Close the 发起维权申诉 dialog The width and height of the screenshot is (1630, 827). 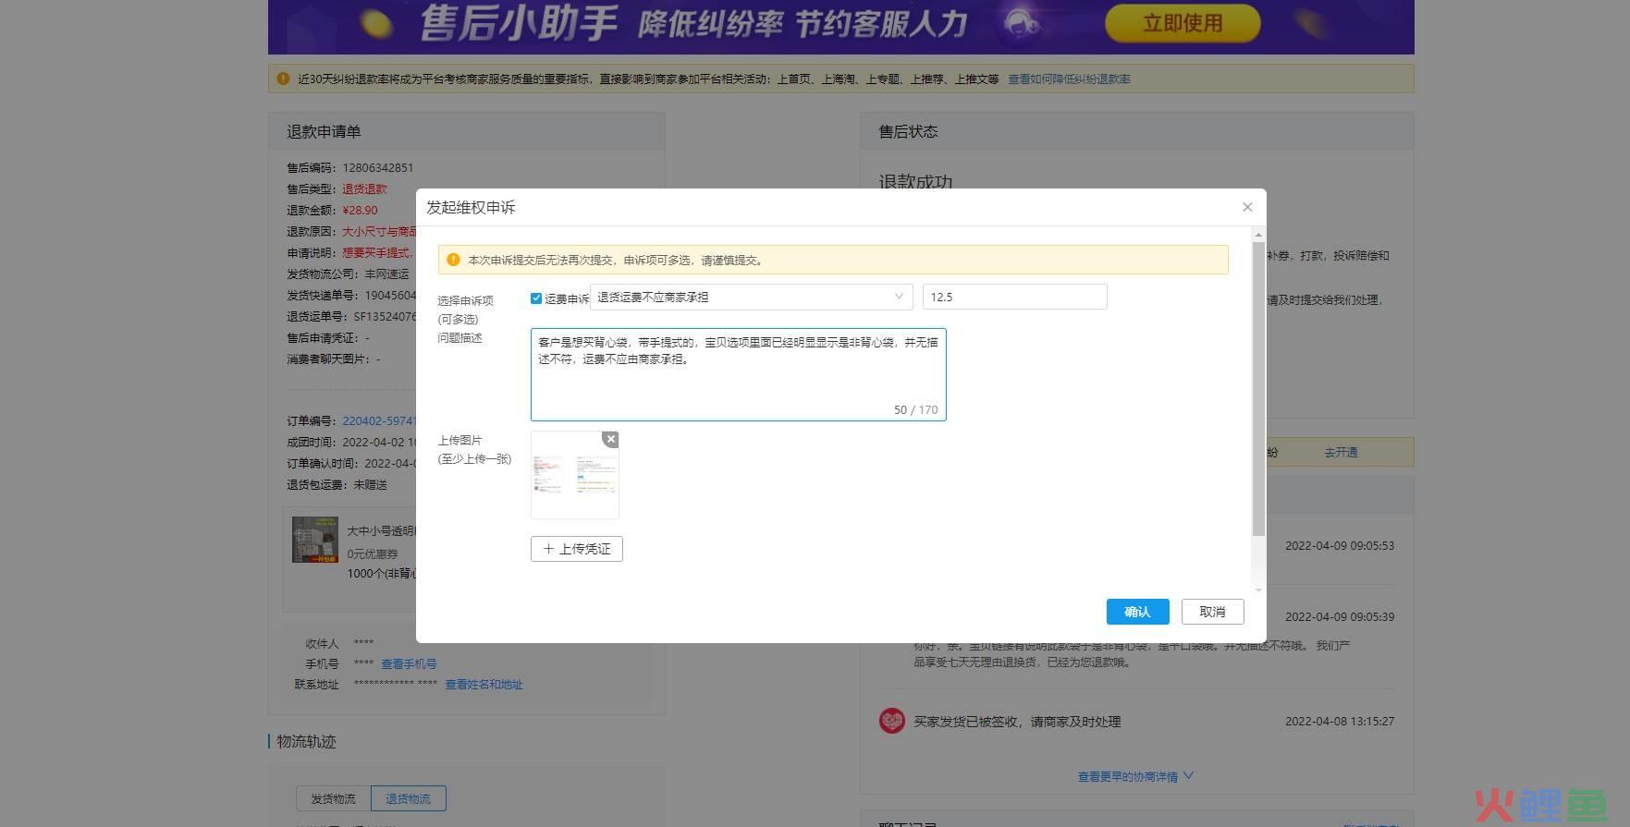[1247, 207]
